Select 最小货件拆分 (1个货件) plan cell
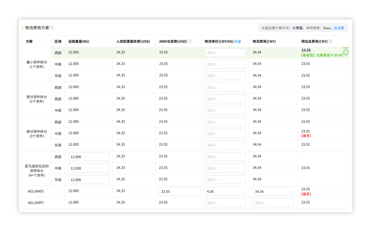The height and width of the screenshot is (226, 367). tap(36, 64)
